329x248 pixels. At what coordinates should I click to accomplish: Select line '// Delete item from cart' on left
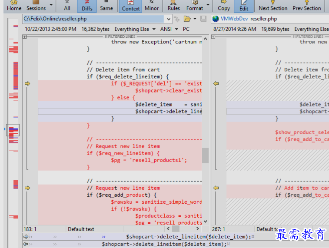pos(123,69)
